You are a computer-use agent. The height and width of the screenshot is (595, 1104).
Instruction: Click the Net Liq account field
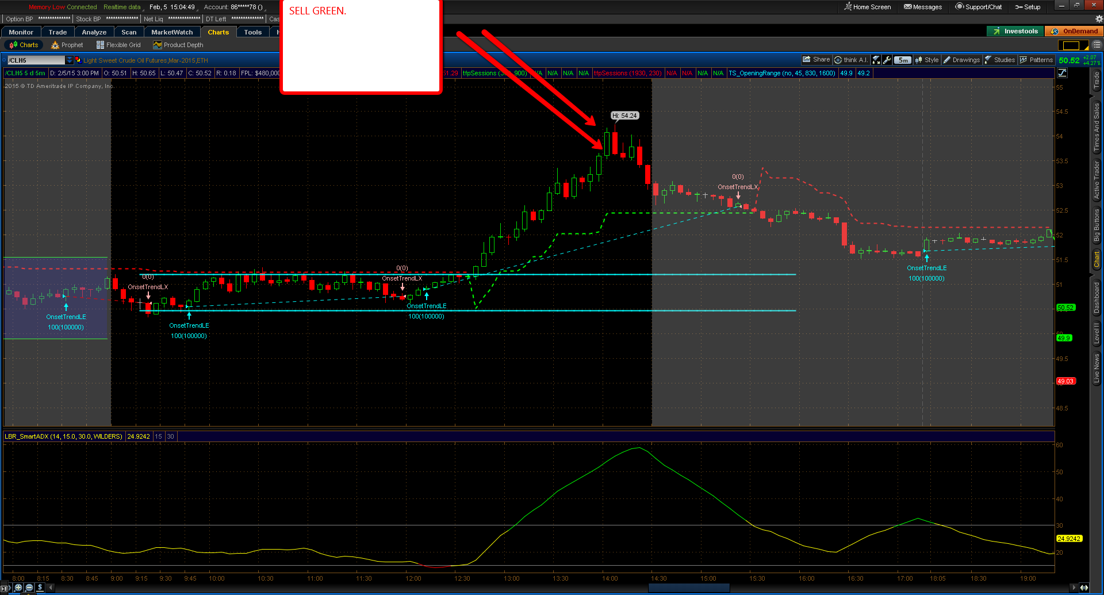click(171, 19)
